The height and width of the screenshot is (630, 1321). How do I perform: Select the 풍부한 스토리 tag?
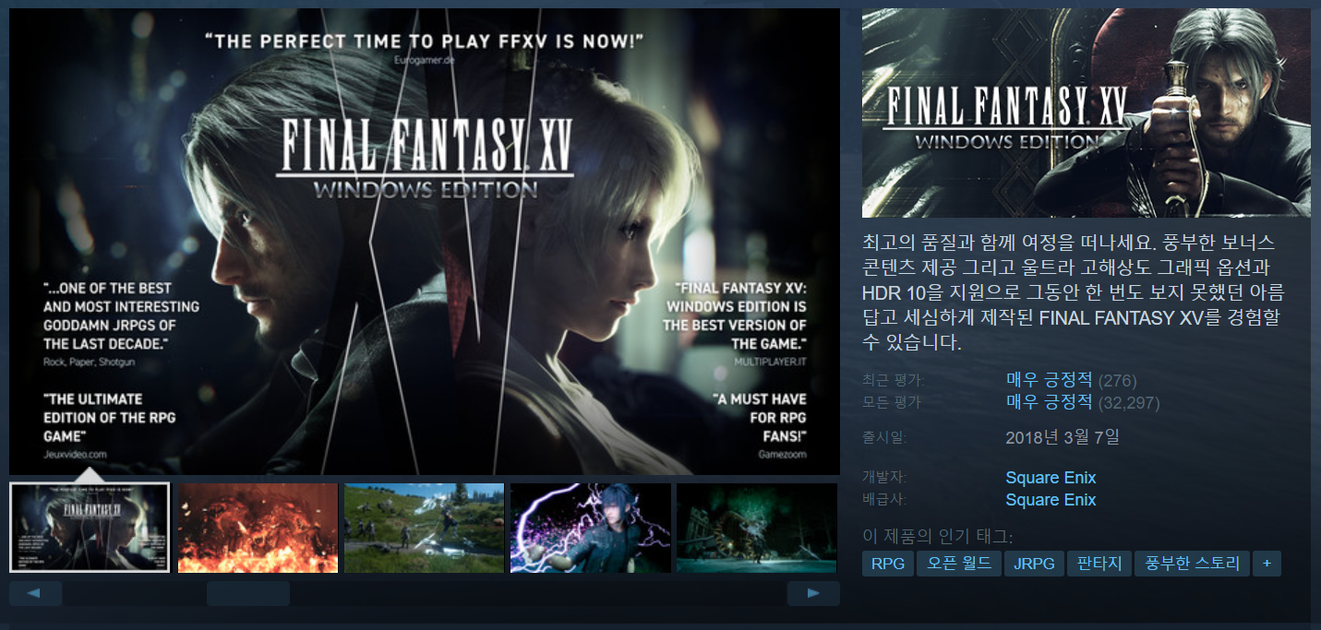[1192, 564]
